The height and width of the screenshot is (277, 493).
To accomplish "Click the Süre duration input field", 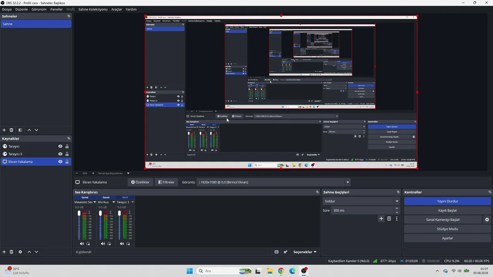I will (363, 210).
